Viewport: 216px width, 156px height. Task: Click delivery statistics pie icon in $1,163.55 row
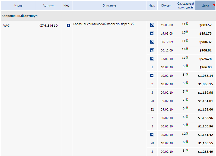187,142
